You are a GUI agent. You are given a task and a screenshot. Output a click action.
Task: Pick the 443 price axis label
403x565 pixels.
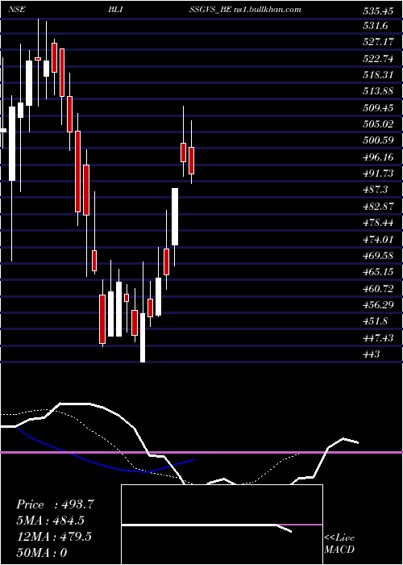[x=372, y=354]
